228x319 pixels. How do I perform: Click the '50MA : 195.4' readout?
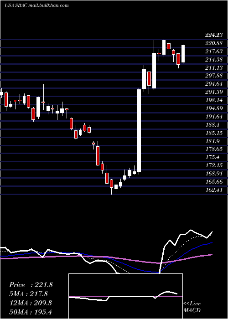(30, 312)
